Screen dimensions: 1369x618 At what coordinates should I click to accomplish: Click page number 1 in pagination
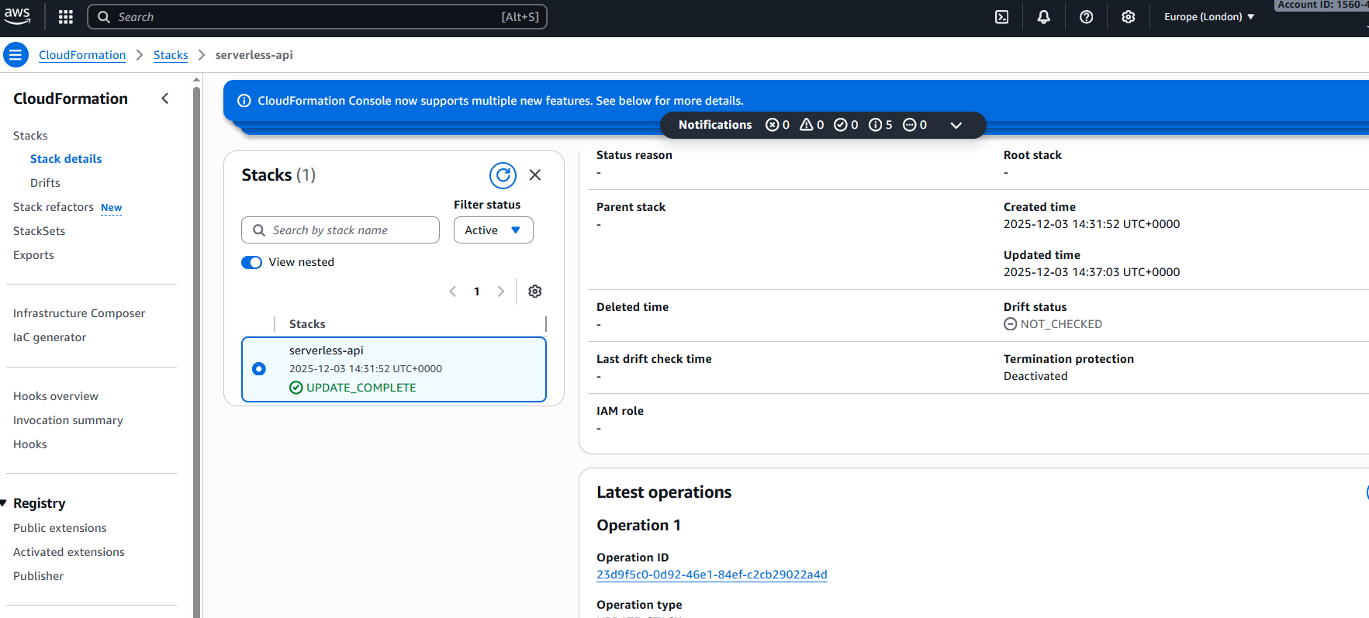[477, 292]
